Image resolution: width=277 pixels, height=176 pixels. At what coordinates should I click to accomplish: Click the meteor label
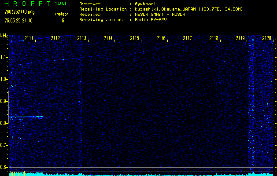62,14
